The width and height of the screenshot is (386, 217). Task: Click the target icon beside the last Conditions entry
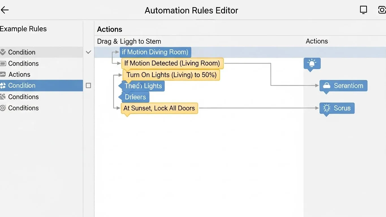point(3,108)
